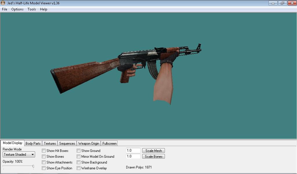Switch to the Textures tab
This screenshot has height=174, width=297.
pos(50,143)
